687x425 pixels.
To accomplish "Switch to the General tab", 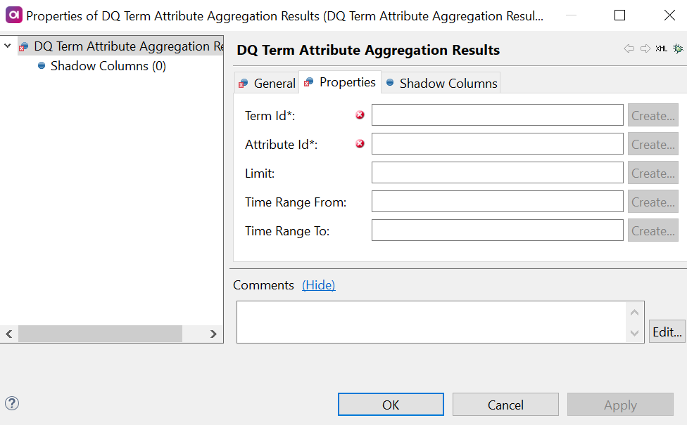I will [x=267, y=83].
